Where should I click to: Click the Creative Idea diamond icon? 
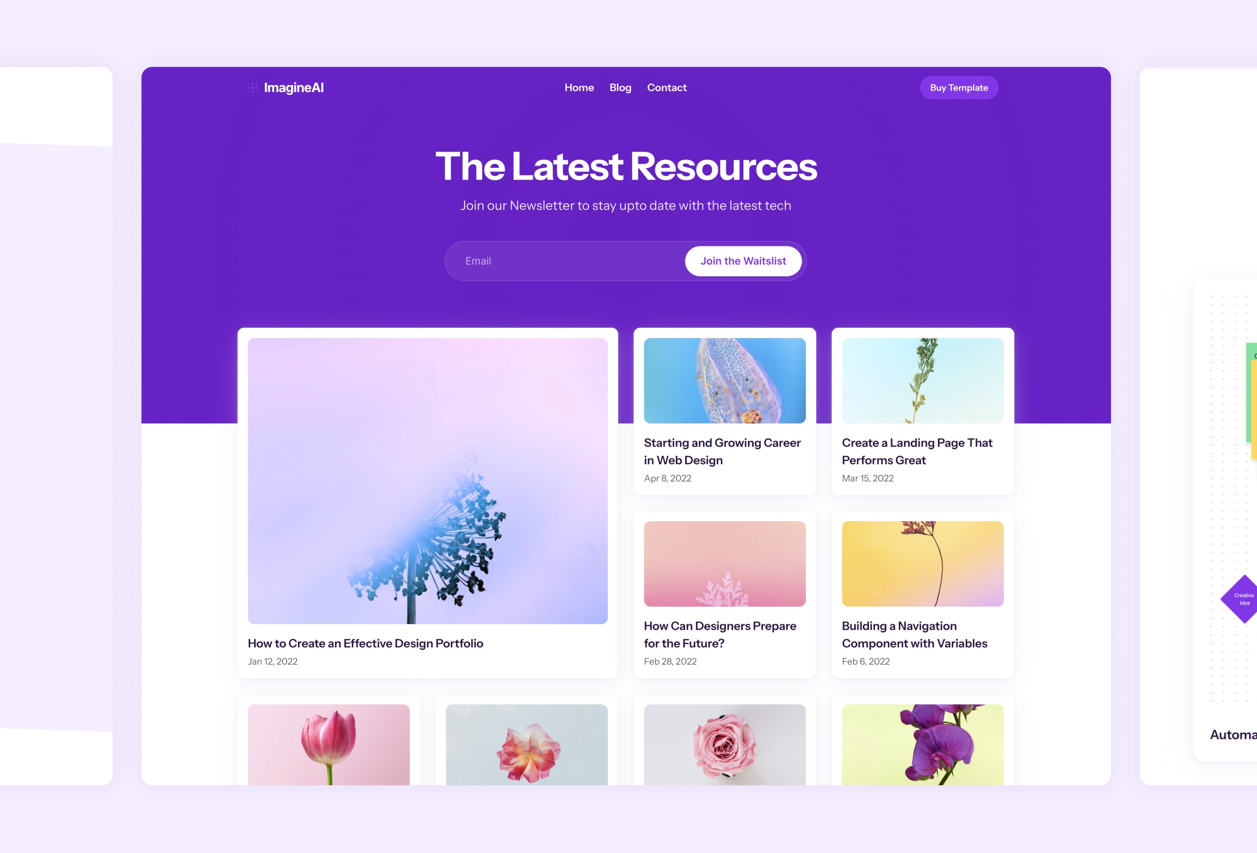click(x=1243, y=601)
